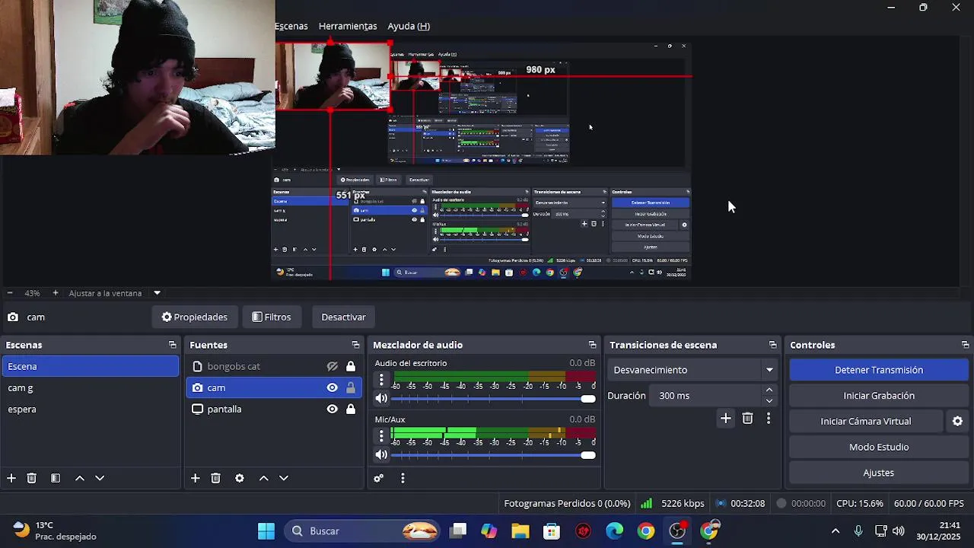974x548 pixels.
Task: Show the bongobs cat source
Action: [x=332, y=366]
